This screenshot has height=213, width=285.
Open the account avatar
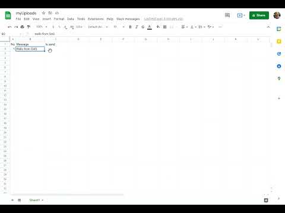[277, 15]
